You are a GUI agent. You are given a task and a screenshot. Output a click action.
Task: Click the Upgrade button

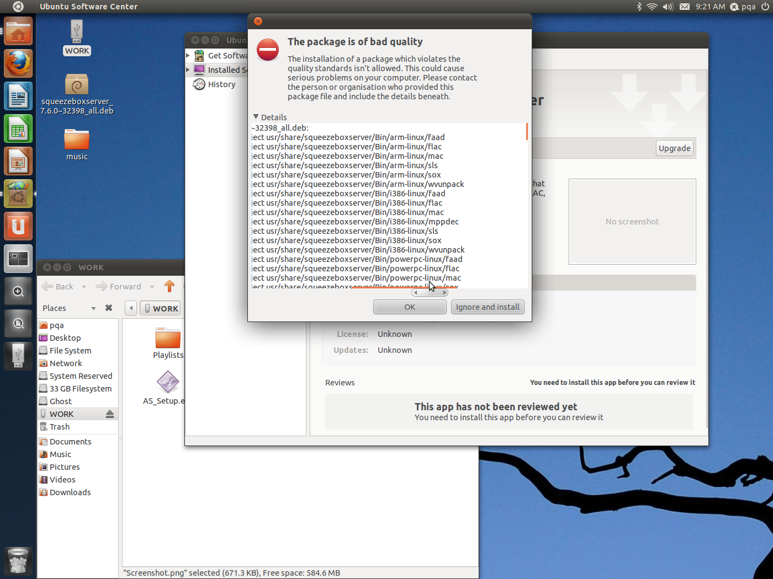pyautogui.click(x=674, y=148)
